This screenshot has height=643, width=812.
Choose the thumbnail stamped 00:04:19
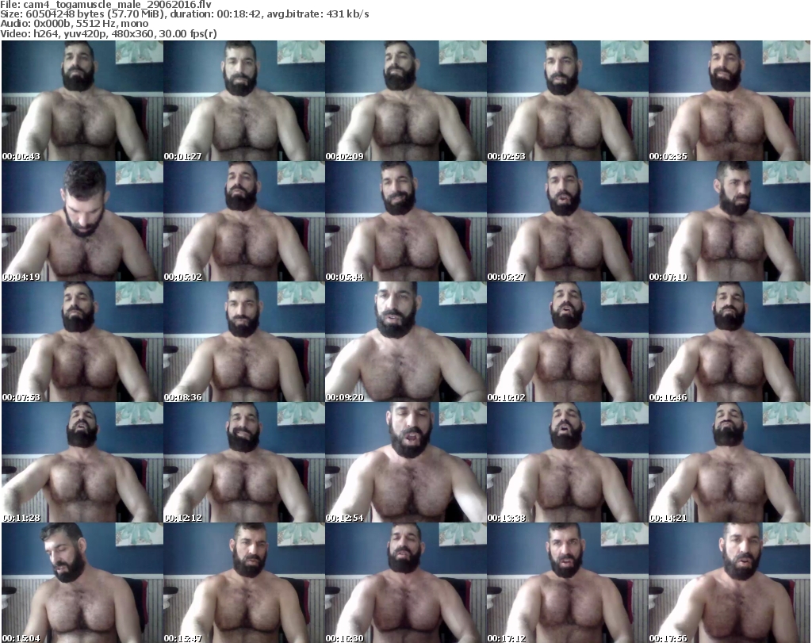click(82, 221)
